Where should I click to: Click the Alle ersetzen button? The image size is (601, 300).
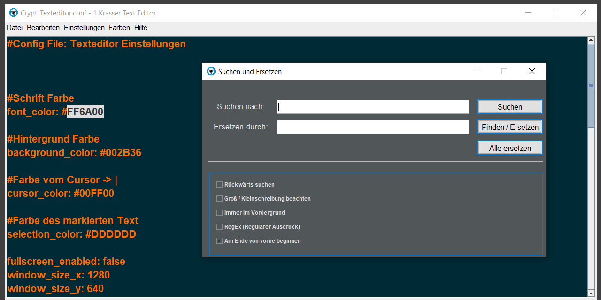tap(510, 148)
